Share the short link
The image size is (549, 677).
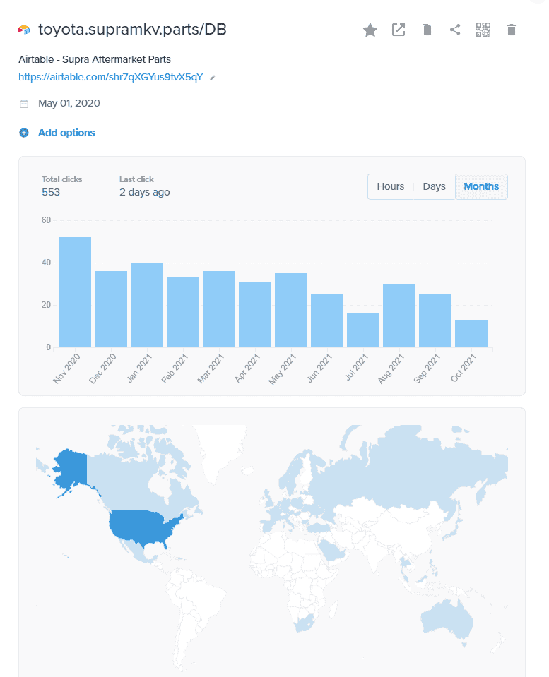(455, 30)
